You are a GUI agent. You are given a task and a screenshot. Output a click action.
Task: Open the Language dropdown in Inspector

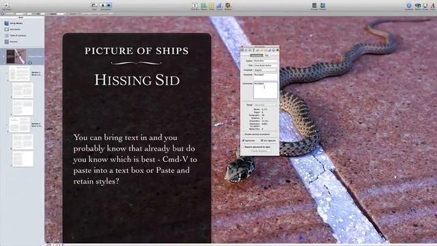click(266, 70)
